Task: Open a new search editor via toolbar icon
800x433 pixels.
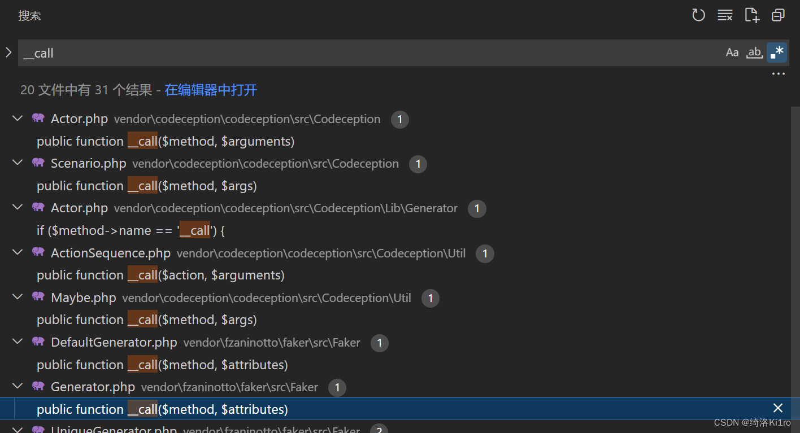Action: pos(752,15)
